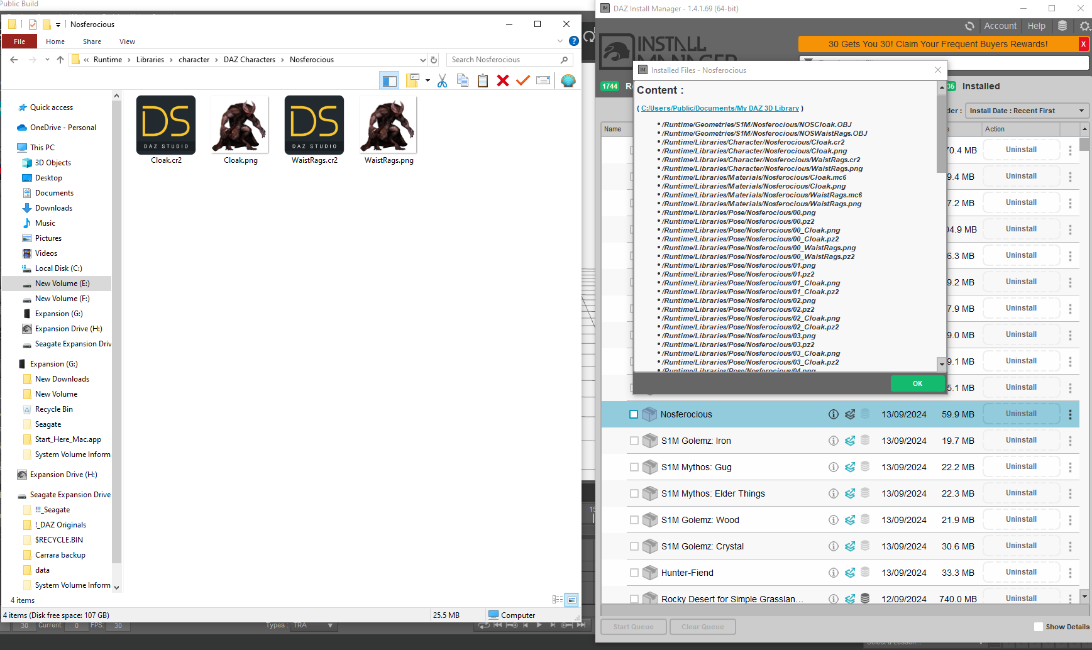Expand the Explorer ribbon chevron
Viewport: 1092px width, 650px height.
point(560,41)
